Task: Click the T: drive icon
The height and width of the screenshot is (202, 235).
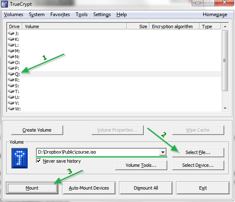Action: tap(11, 91)
